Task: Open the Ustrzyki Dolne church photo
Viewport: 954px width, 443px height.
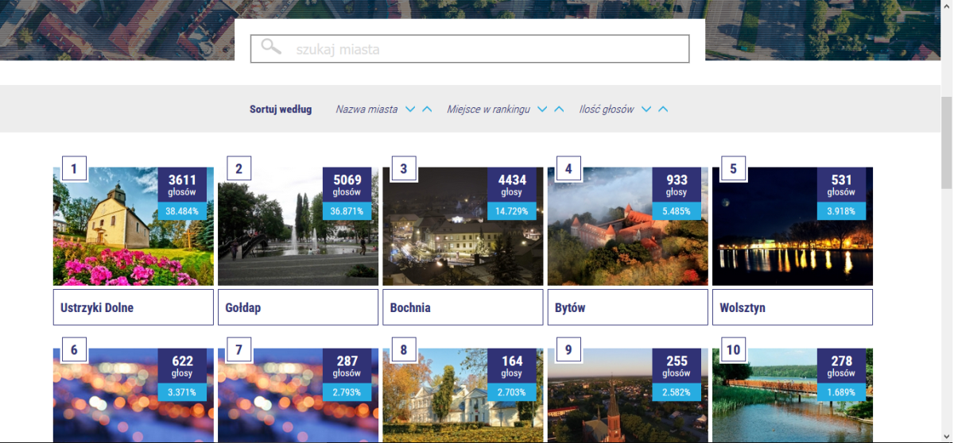Action: [134, 226]
